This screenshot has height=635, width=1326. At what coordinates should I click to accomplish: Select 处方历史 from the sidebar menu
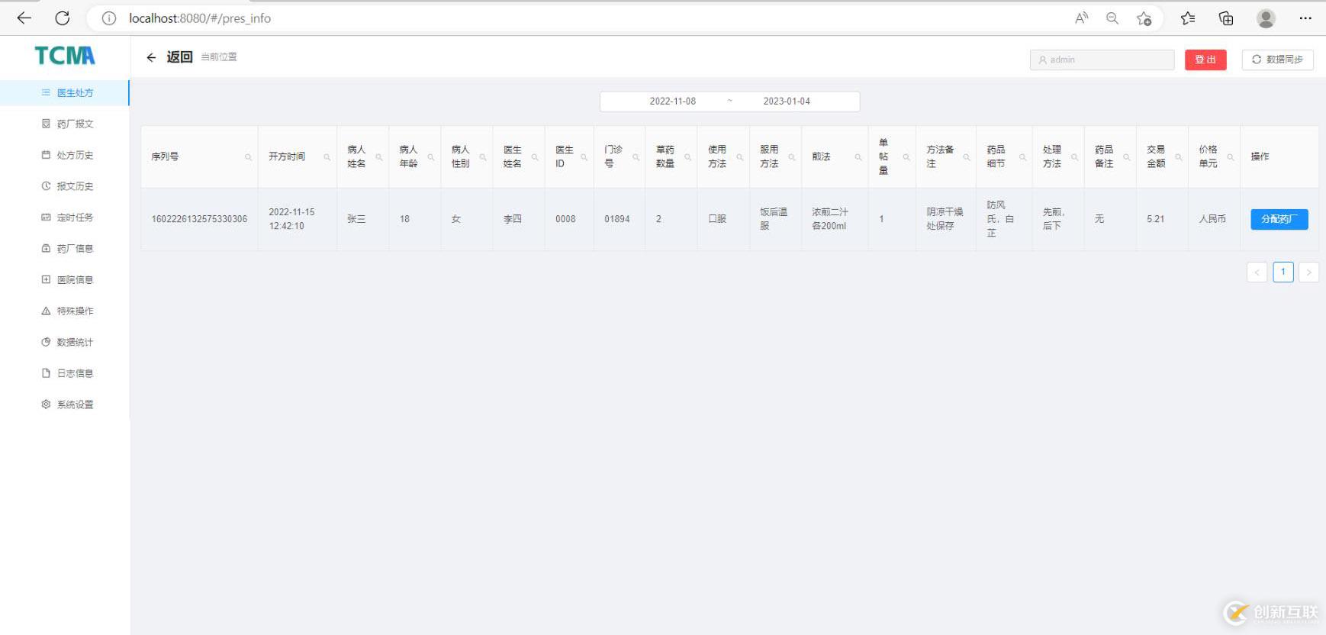pyautogui.click(x=75, y=155)
